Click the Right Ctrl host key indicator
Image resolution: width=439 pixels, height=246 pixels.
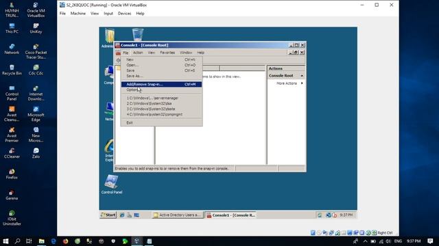[385, 232]
